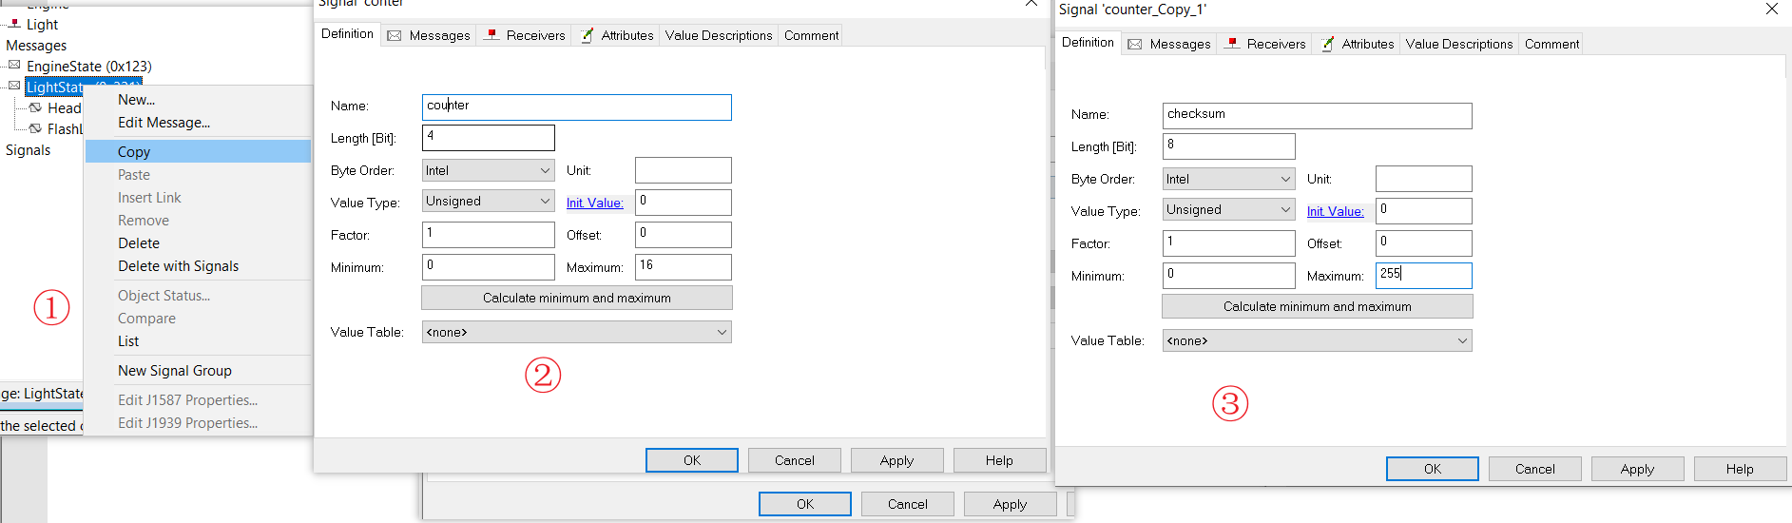
Task: Click Messages tab envelope icon in counter dialog
Action: pos(395,35)
